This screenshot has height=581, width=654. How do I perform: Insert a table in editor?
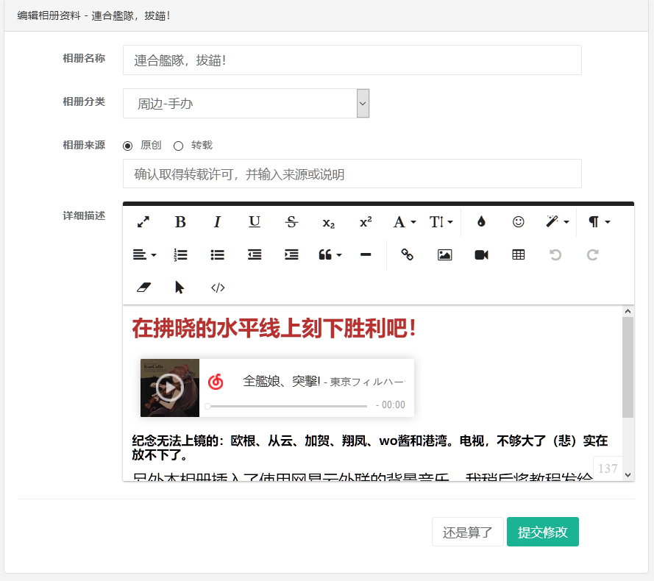pyautogui.click(x=518, y=254)
